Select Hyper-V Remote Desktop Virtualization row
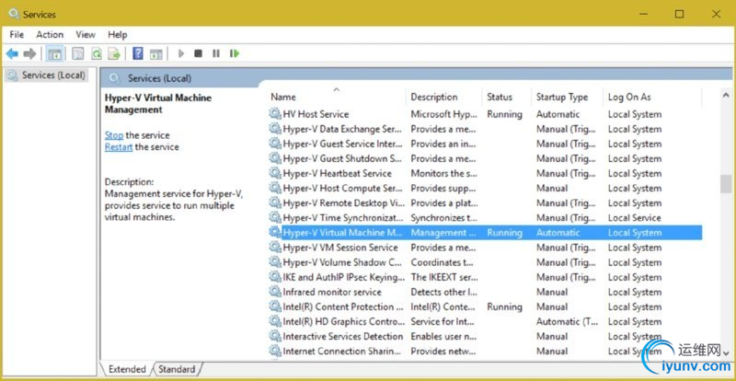Image resolution: width=736 pixels, height=381 pixels. tap(486, 203)
